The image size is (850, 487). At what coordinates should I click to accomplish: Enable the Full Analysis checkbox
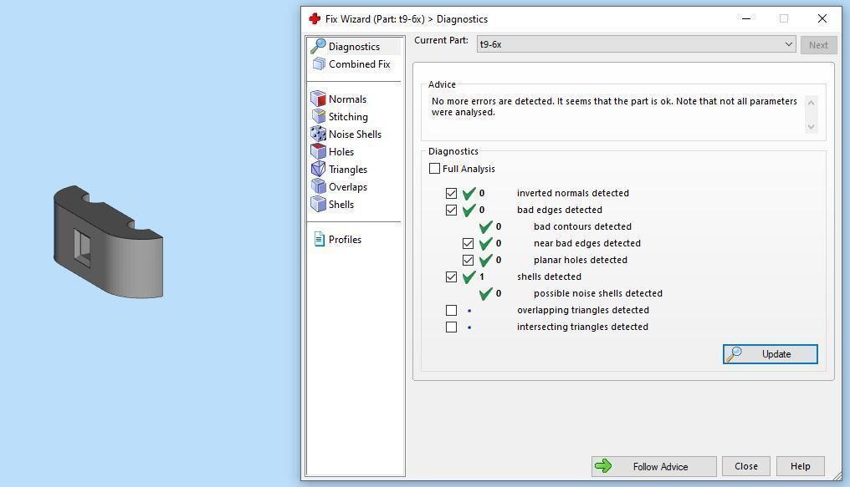(x=434, y=168)
